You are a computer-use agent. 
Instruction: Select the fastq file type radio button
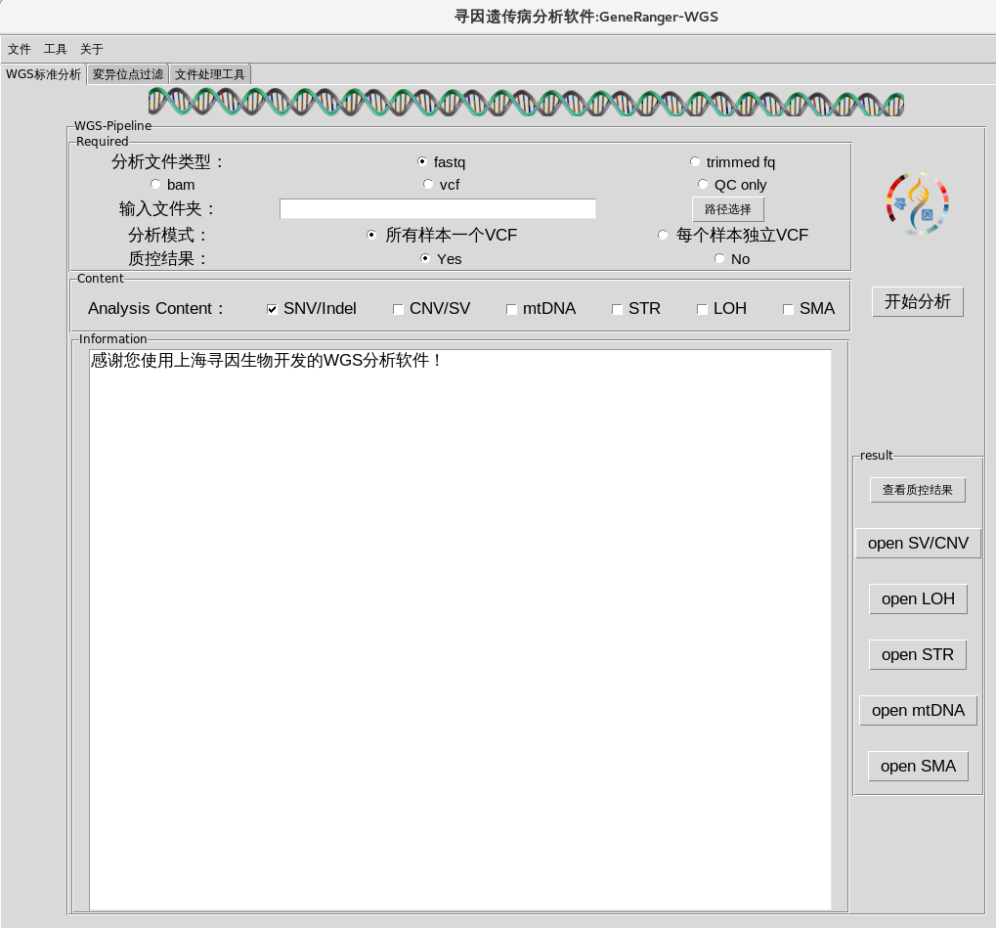coord(422,162)
